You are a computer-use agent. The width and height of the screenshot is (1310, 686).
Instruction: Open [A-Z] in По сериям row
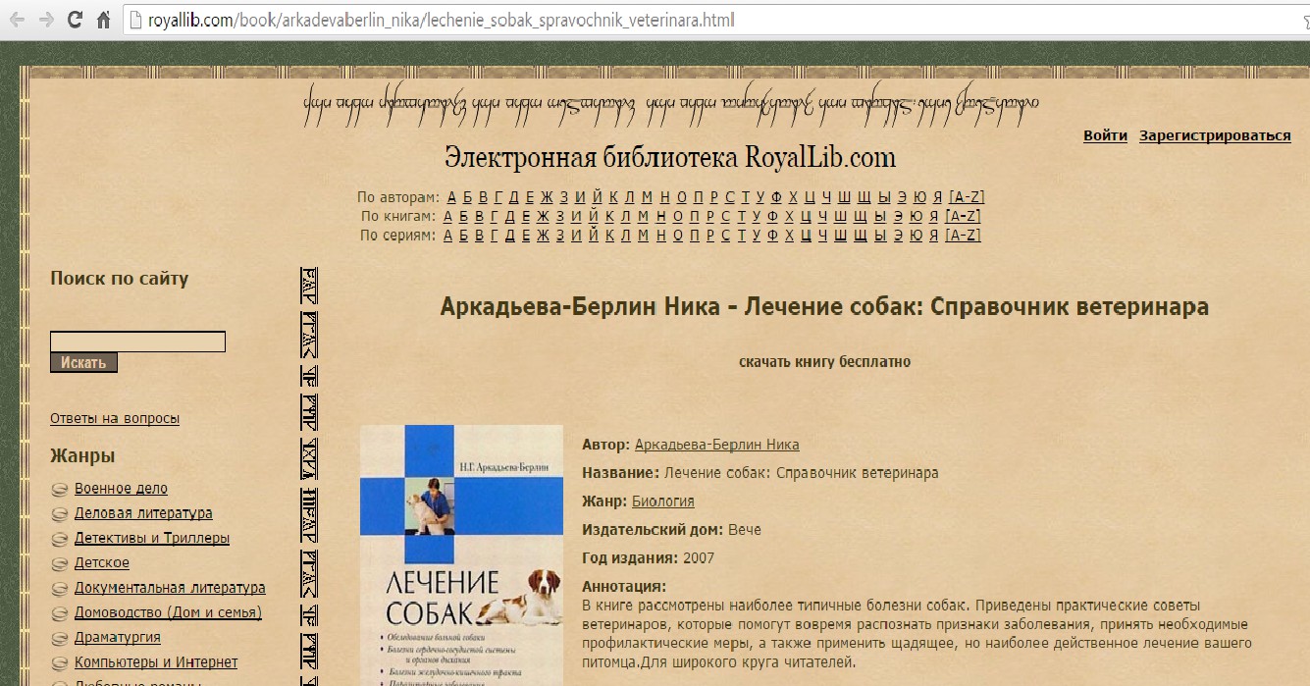(963, 236)
